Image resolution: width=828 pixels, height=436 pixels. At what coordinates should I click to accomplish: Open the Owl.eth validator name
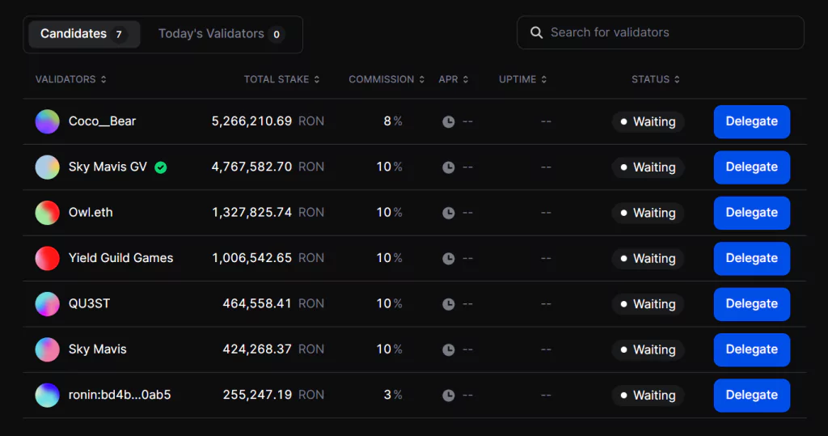tap(91, 213)
